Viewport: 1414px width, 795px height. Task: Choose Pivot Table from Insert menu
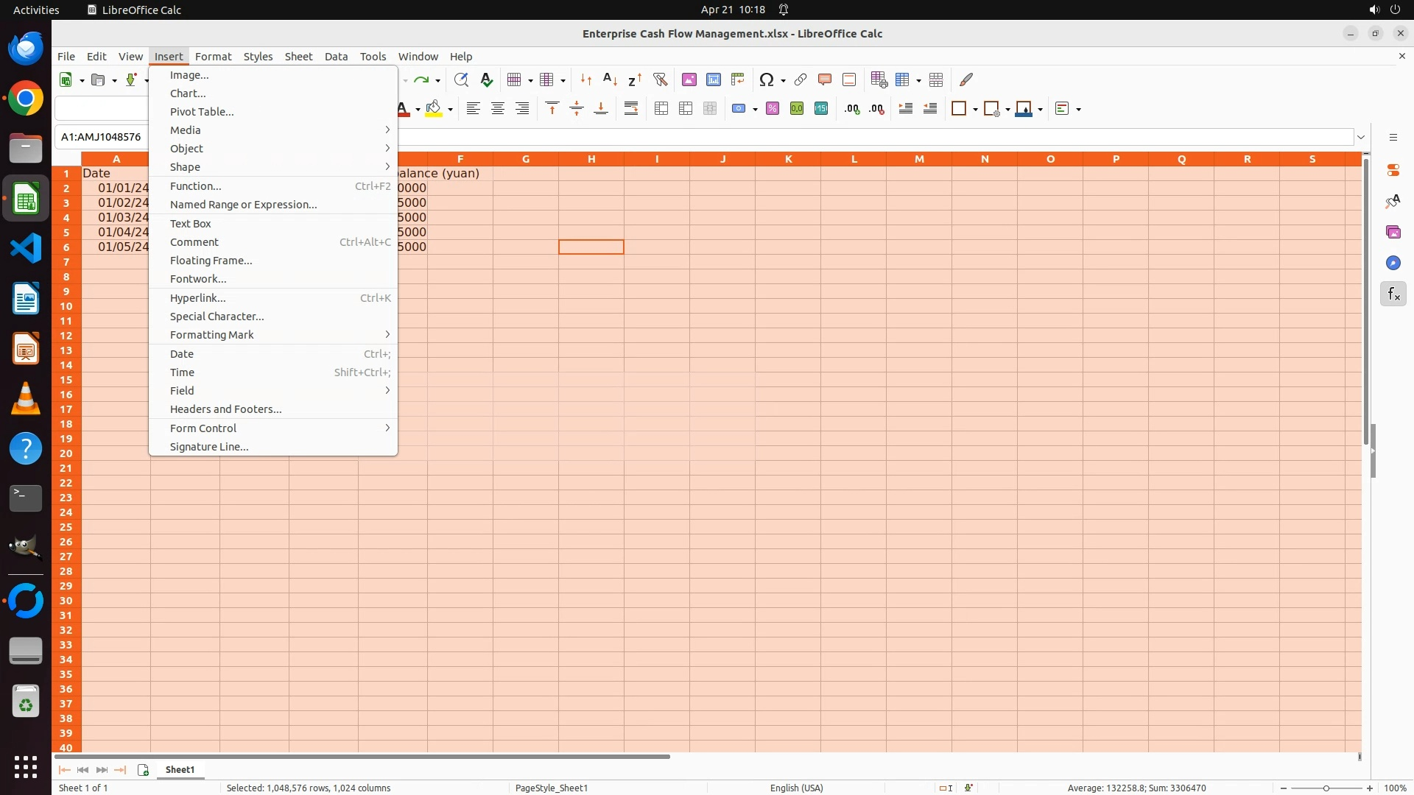pyautogui.click(x=202, y=112)
